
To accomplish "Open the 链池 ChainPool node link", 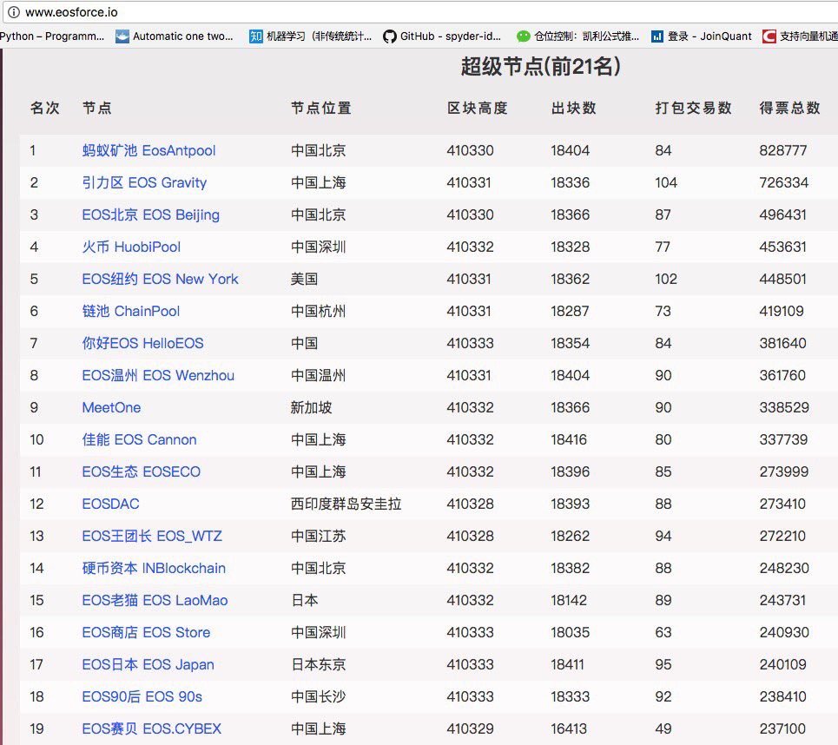I will [x=131, y=311].
